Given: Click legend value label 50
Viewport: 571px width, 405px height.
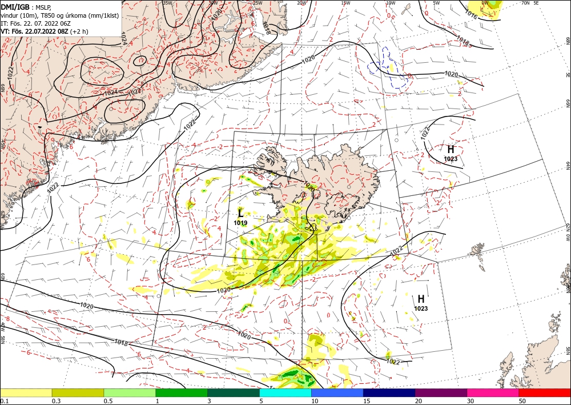Looking at the screenshot, I should [x=522, y=401].
